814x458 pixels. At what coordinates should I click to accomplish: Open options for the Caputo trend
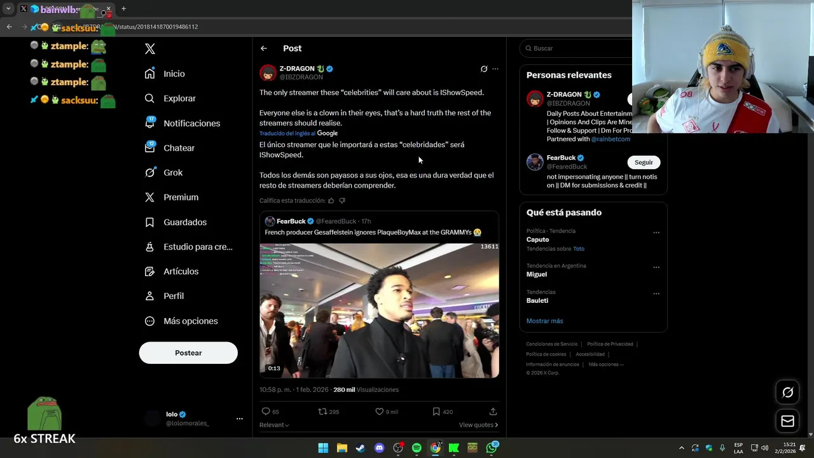coord(656,233)
